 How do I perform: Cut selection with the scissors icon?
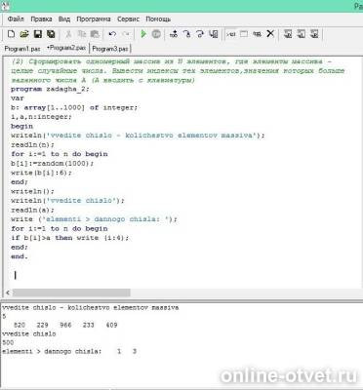68,34
